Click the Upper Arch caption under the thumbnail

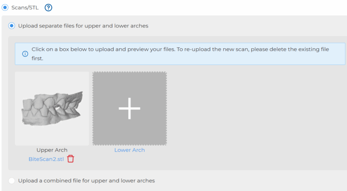point(52,150)
